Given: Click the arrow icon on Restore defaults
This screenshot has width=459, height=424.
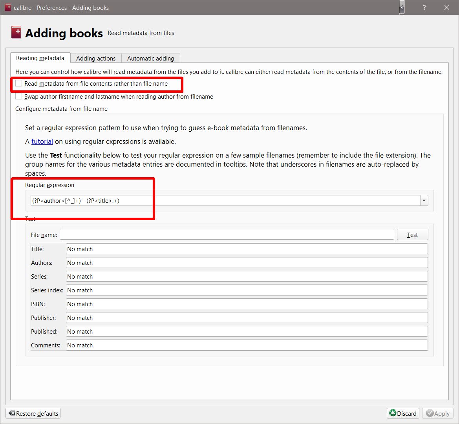Looking at the screenshot, I should click(x=12, y=413).
